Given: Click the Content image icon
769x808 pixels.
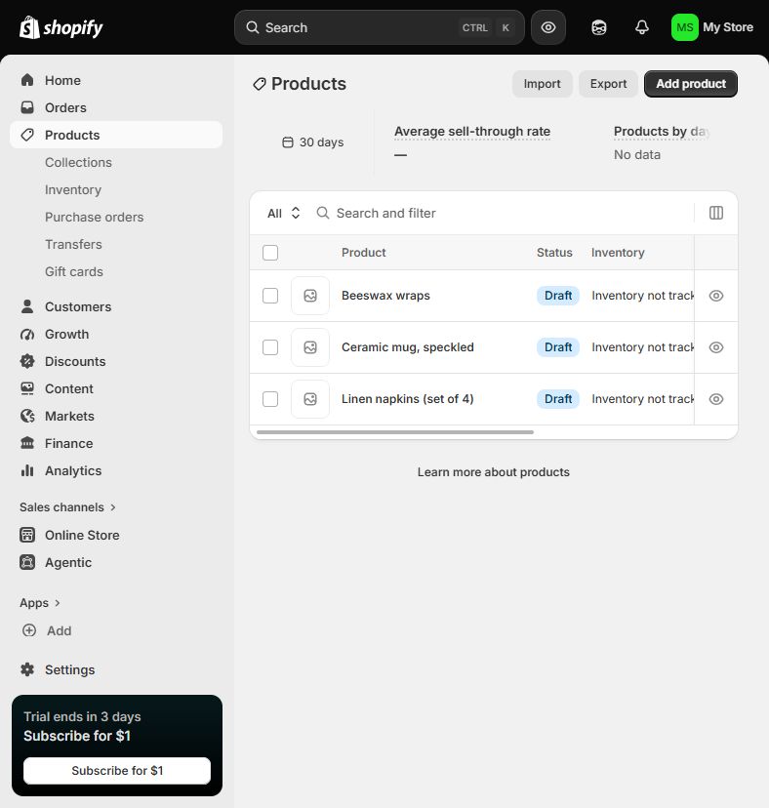Looking at the screenshot, I should (x=27, y=388).
